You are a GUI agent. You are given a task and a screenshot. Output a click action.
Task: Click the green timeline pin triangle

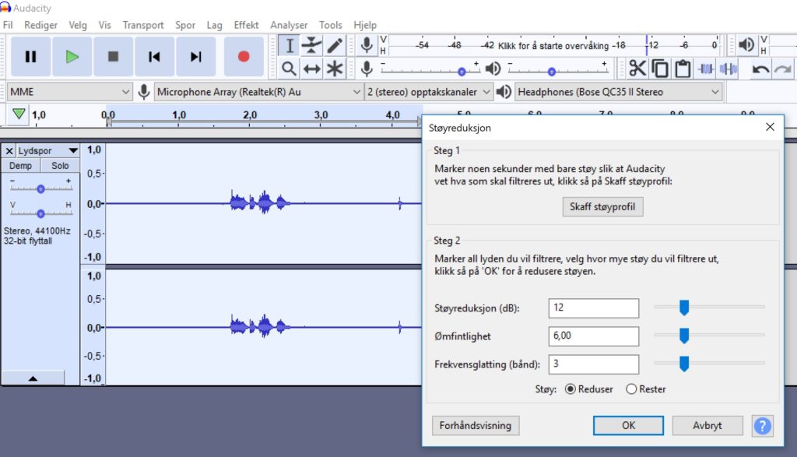19,114
